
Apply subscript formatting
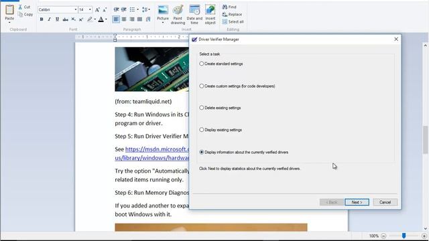click(73, 19)
